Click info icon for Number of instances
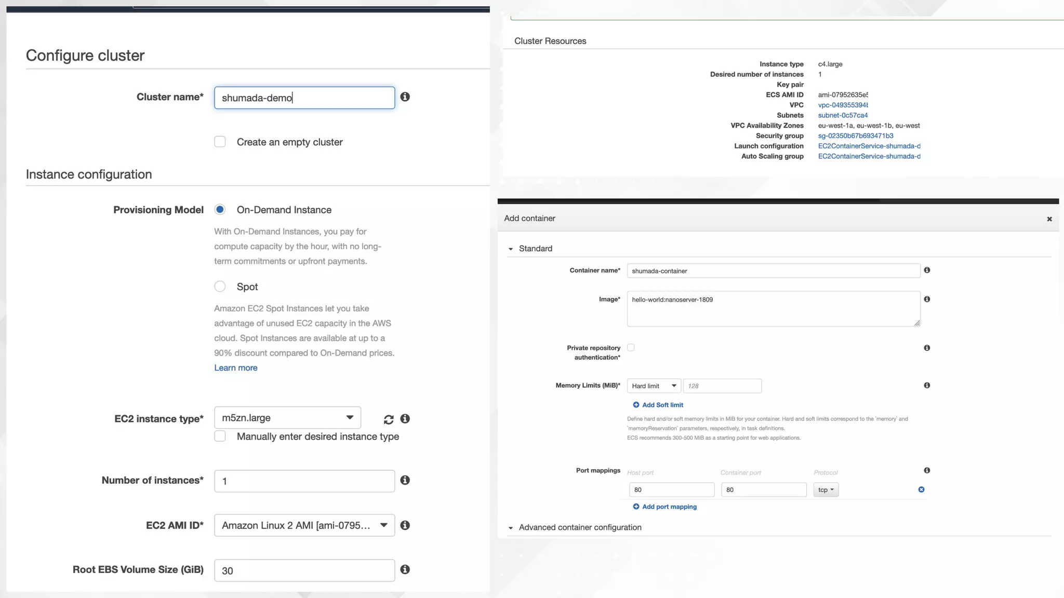 [405, 481]
